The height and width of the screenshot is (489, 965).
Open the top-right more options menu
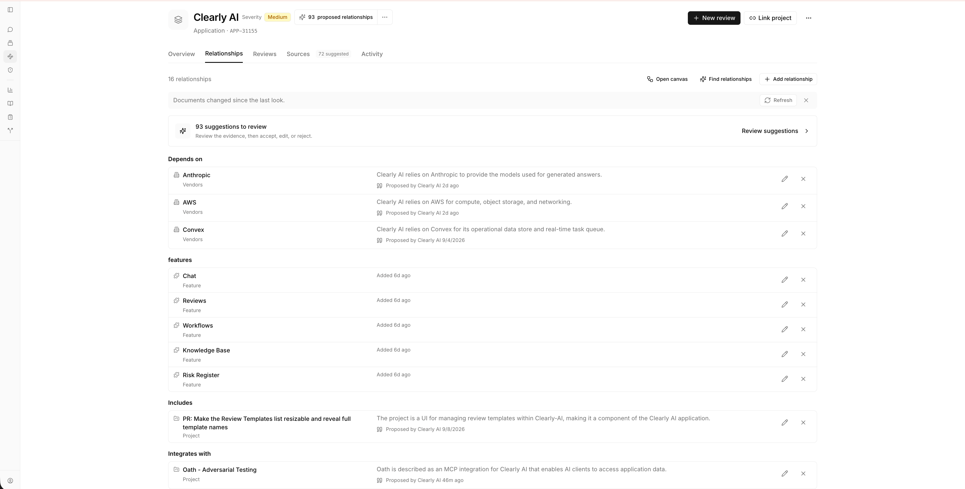[x=808, y=18]
